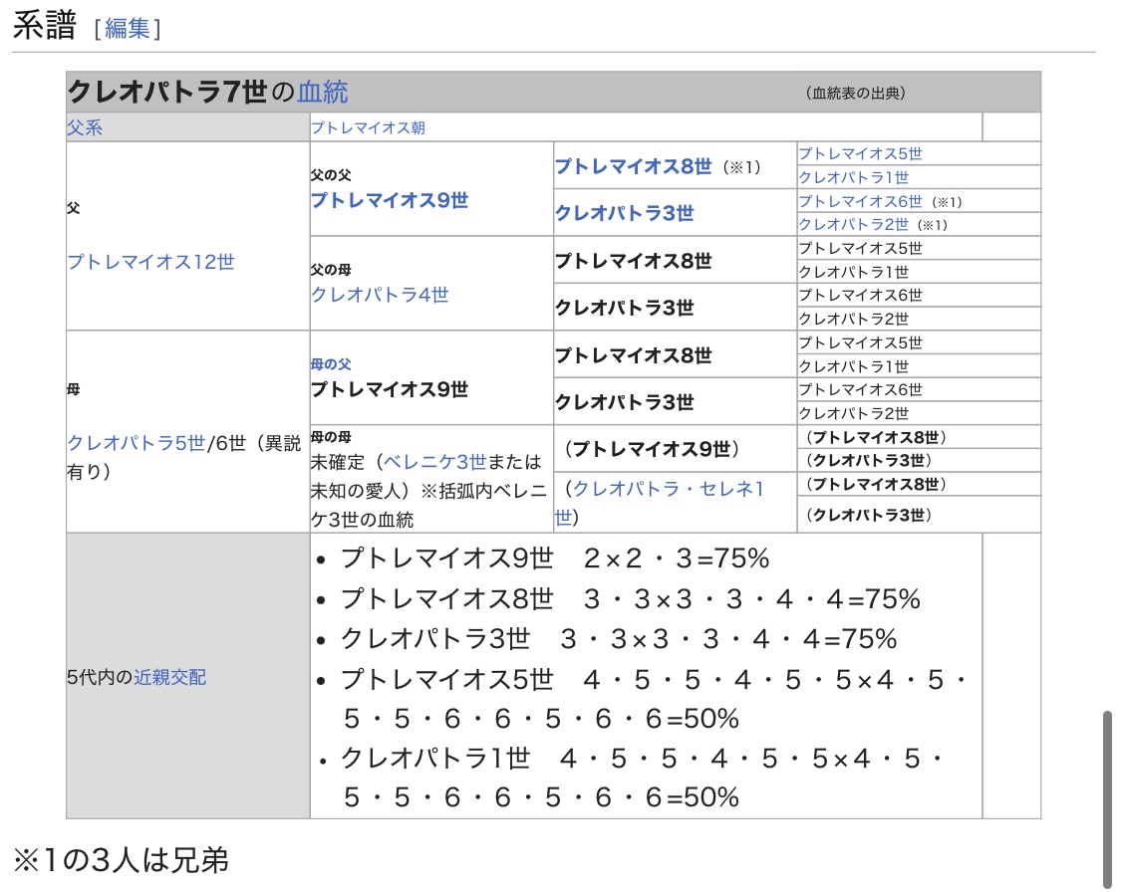Click the 編集 link beside the 系譜 heading

tap(128, 29)
